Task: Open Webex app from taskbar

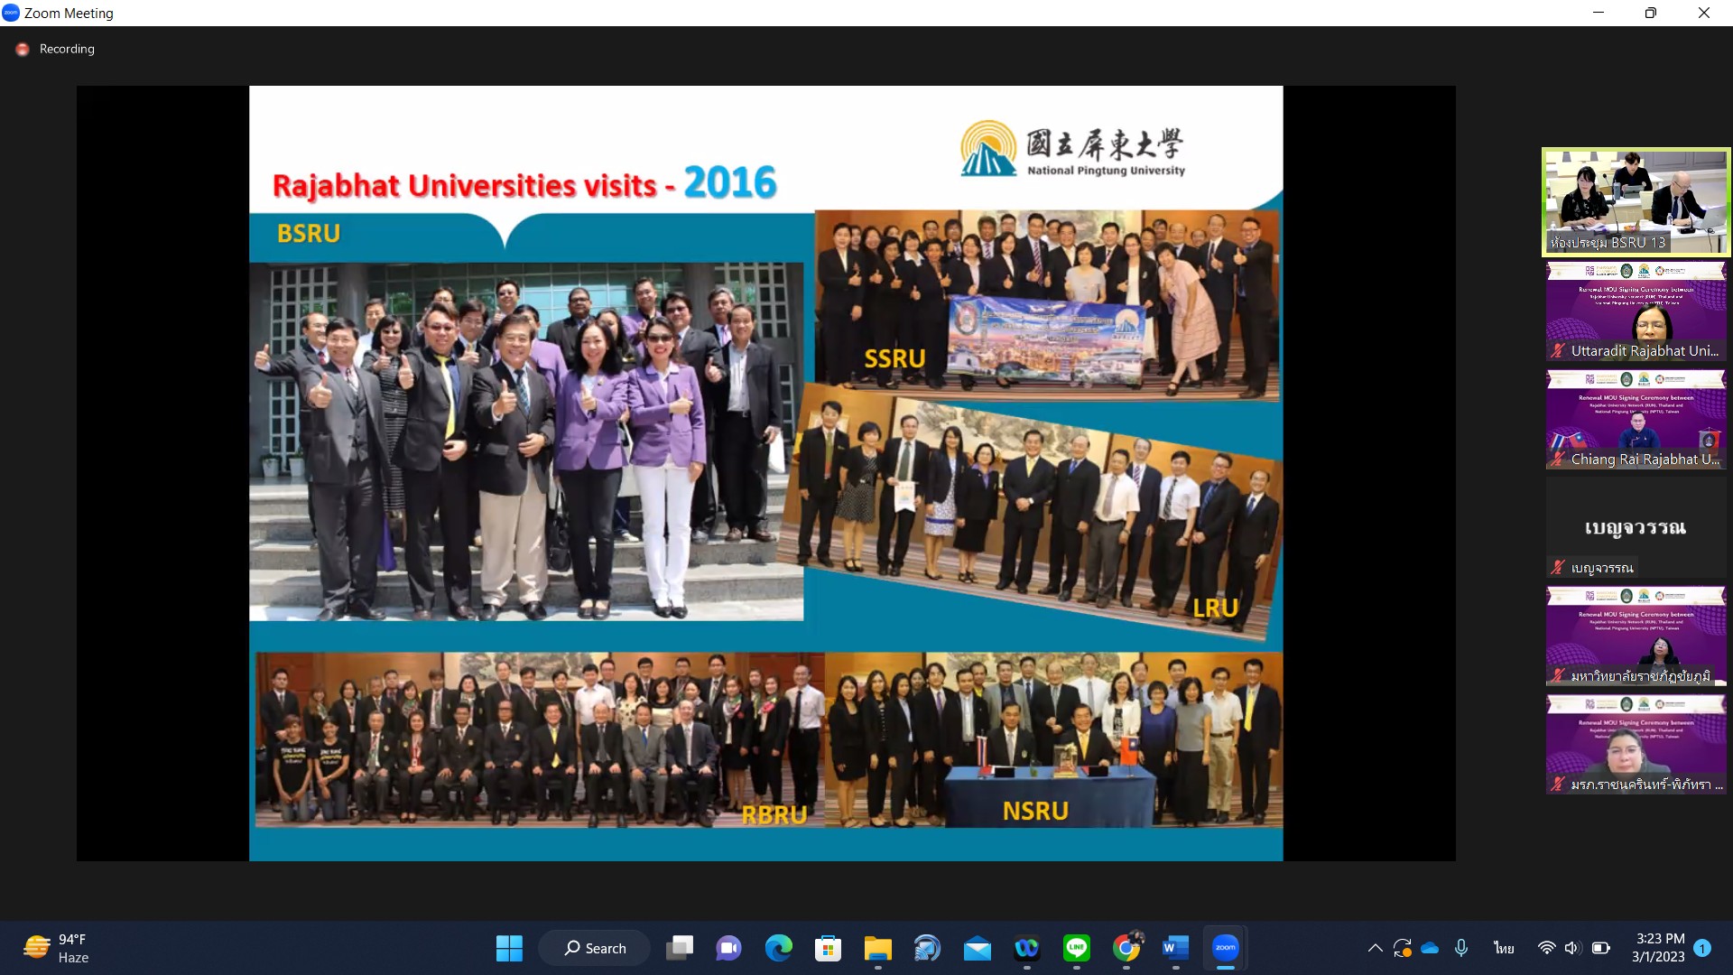Action: click(1026, 948)
